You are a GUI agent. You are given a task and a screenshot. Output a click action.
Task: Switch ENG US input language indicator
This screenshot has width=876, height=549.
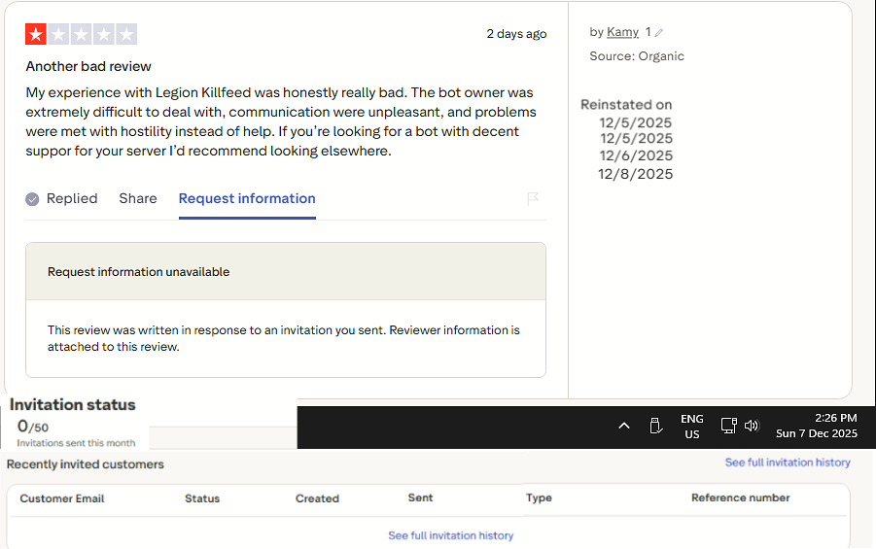coord(691,427)
